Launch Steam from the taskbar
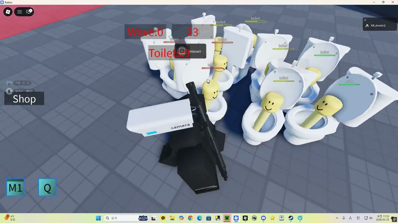The image size is (398, 223). [x=291, y=218]
